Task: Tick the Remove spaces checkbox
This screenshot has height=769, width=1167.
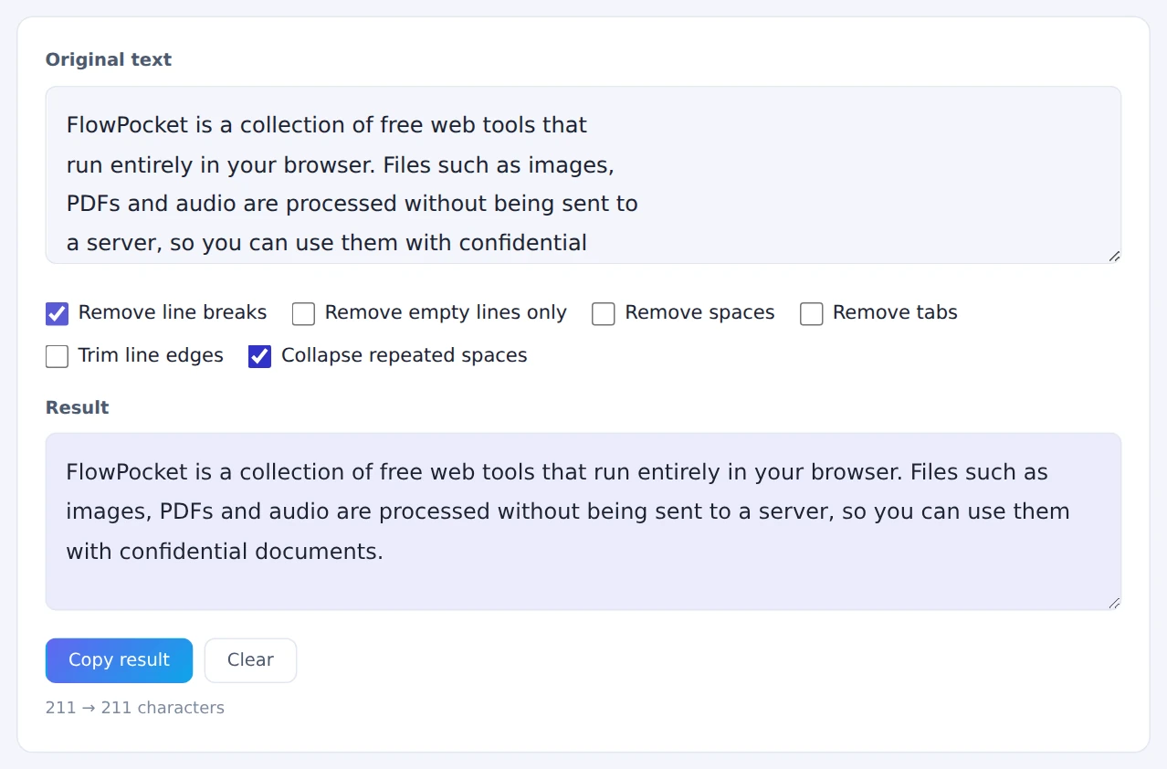Action: pos(604,314)
